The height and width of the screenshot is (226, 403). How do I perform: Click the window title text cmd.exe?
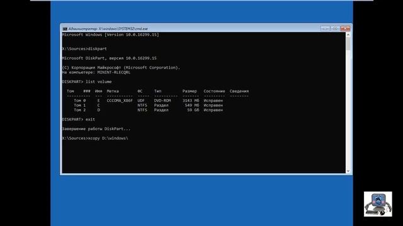[x=108, y=29]
